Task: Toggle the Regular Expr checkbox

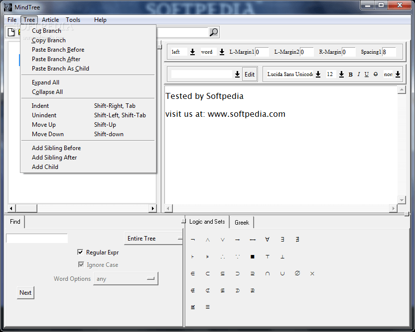Action: point(80,252)
